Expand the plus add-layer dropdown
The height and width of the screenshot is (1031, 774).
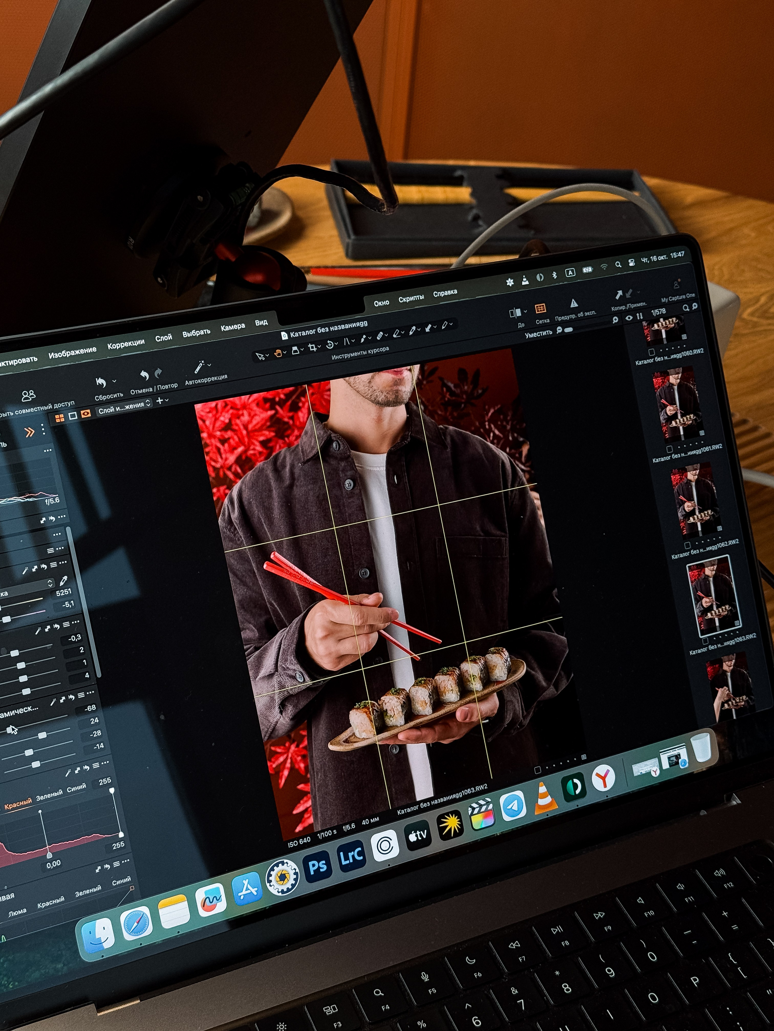(162, 401)
